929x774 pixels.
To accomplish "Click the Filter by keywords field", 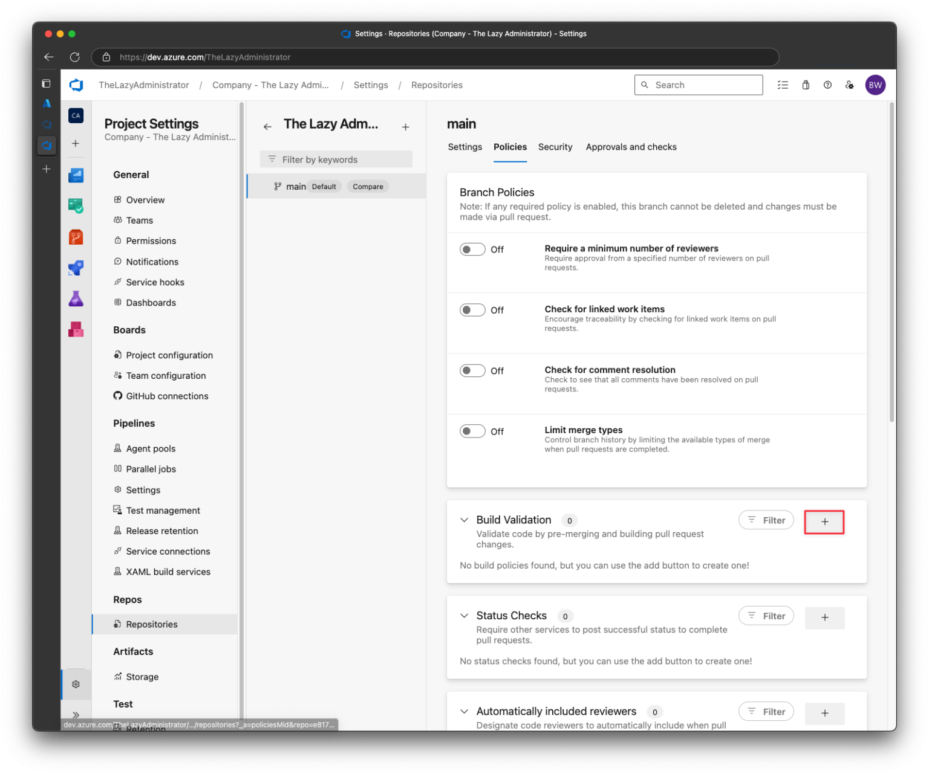I will [336, 160].
